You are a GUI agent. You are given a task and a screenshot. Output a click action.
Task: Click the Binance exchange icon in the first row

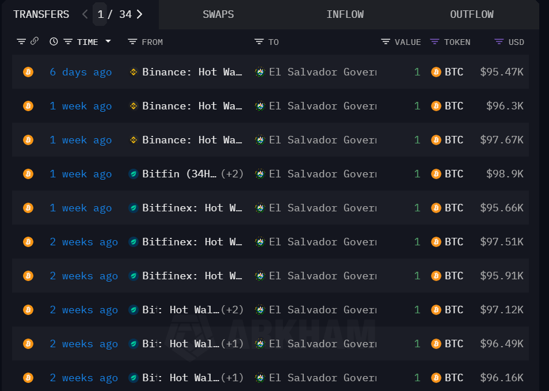coord(133,71)
